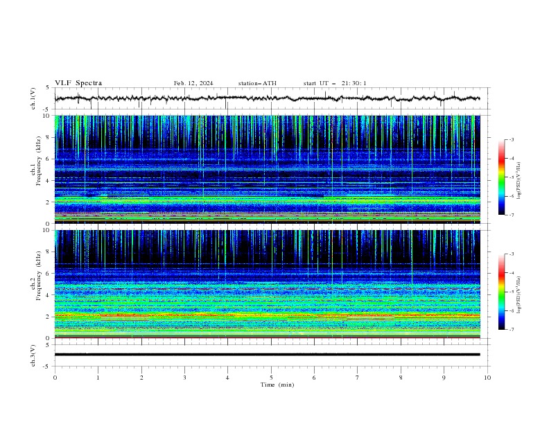Image resolution: width=549 pixels, height=424 pixels.
Task: Click time axis tick label "1"
Action: coord(98,378)
